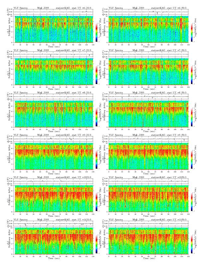Screen dimensions: 204x264
Task: Click the ch.1(V) waveform strip above the 9:20:0 spectrogram
Action: (53, 139)
